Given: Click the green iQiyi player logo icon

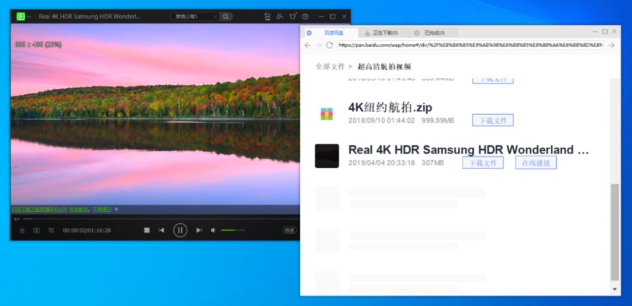Looking at the screenshot, I should pos(20,16).
